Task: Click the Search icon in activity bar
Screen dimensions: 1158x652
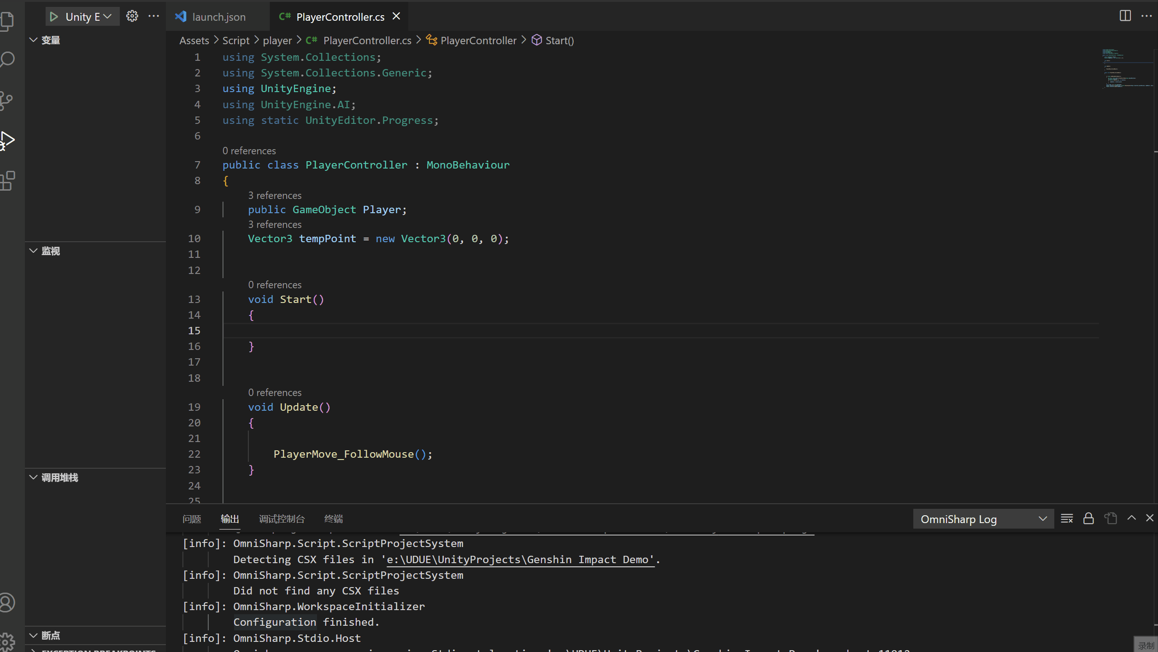Action: click(10, 60)
